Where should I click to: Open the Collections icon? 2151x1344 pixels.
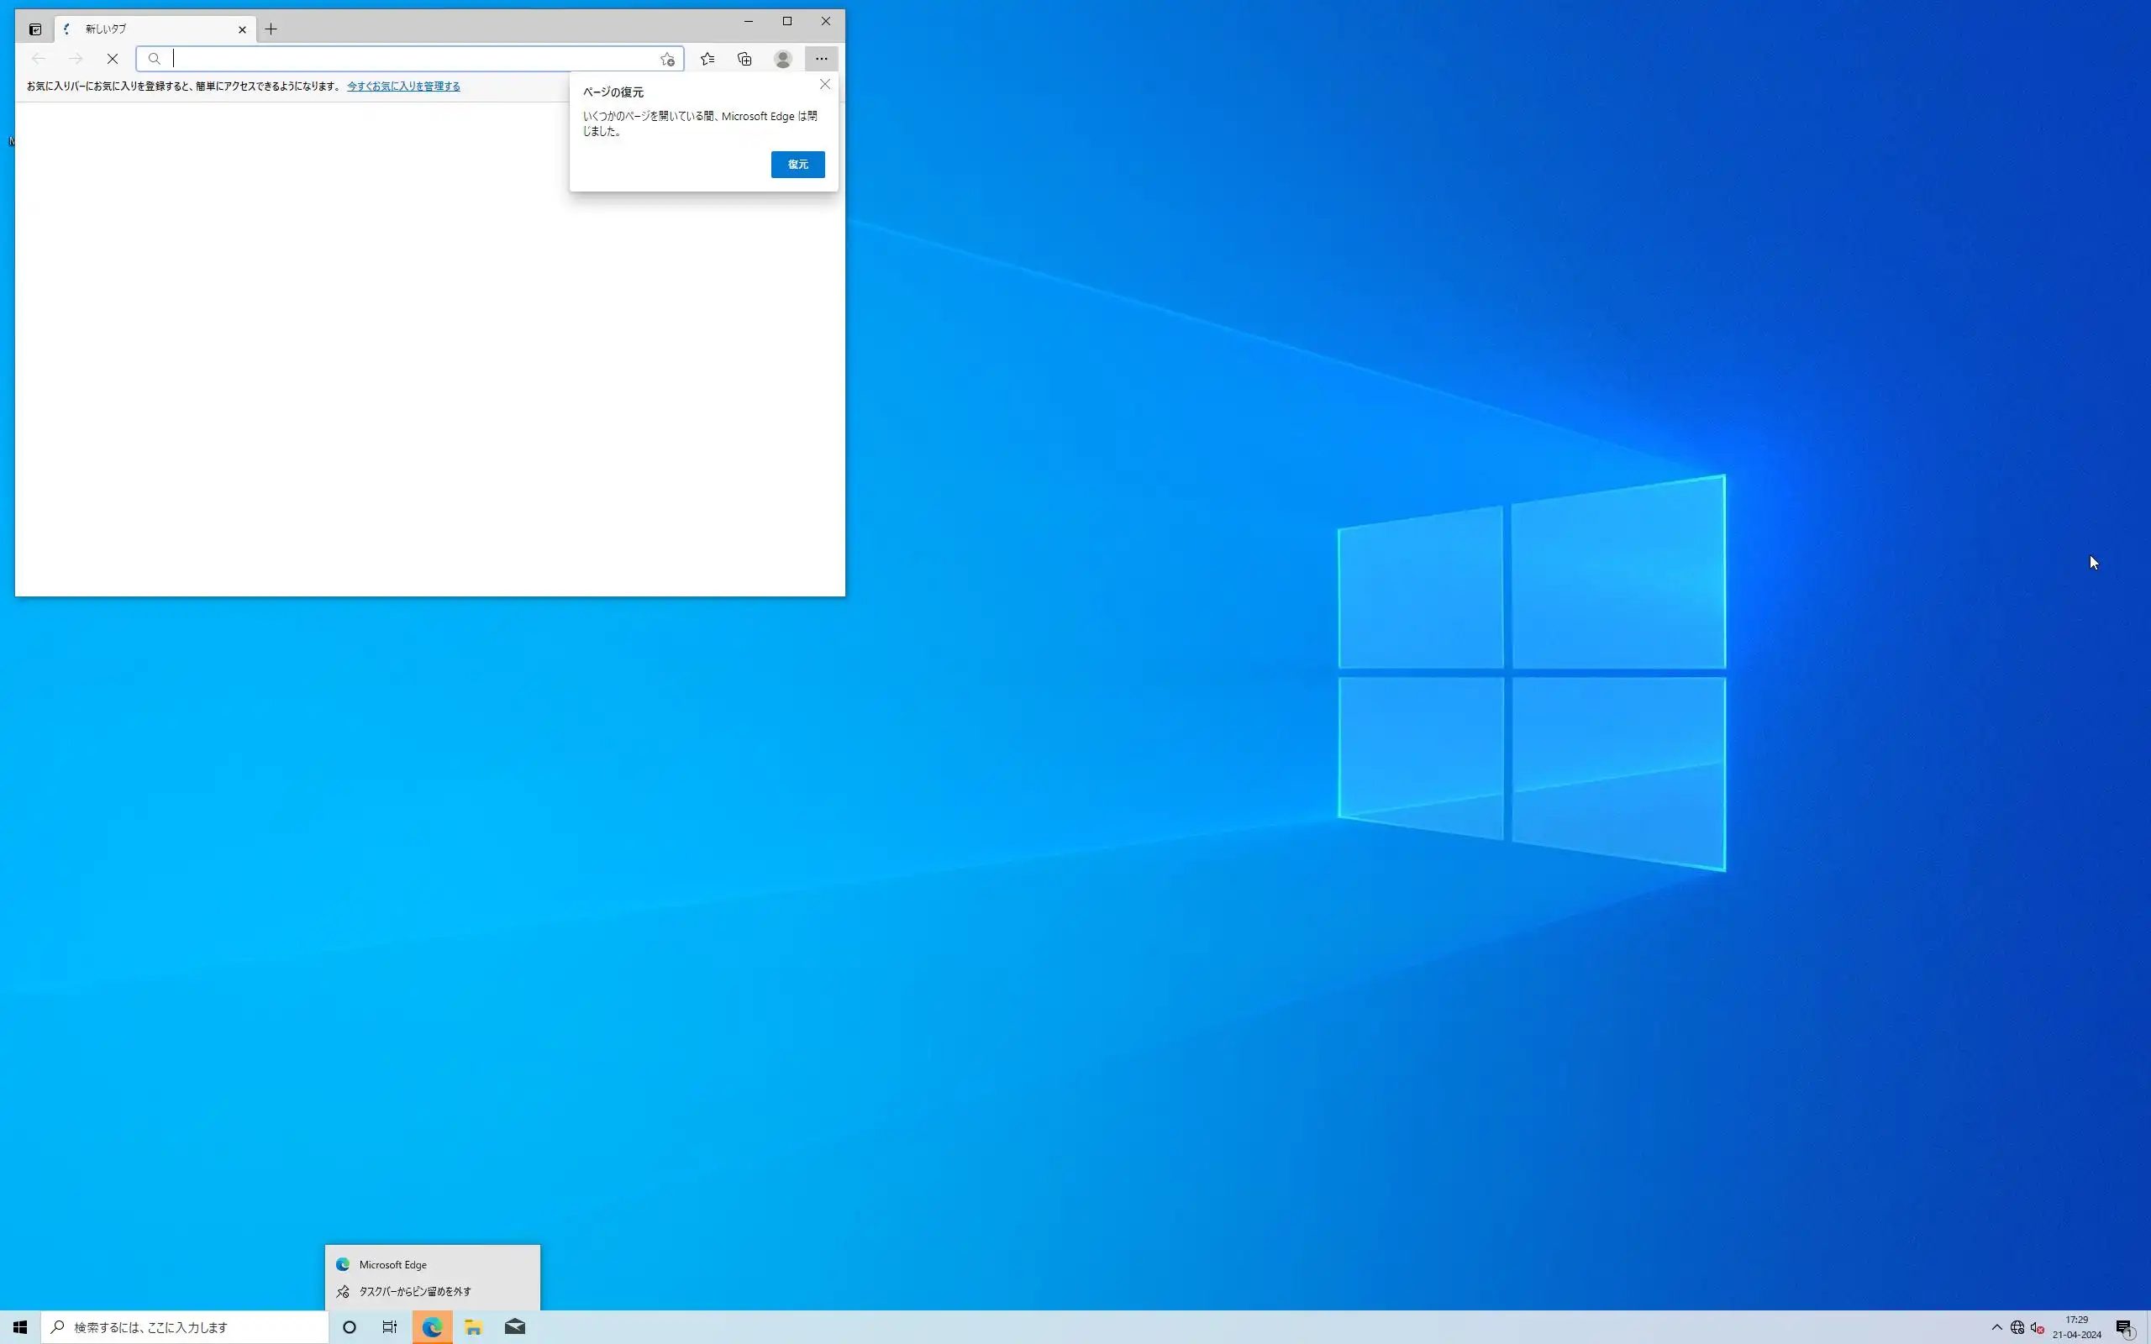pyautogui.click(x=744, y=59)
